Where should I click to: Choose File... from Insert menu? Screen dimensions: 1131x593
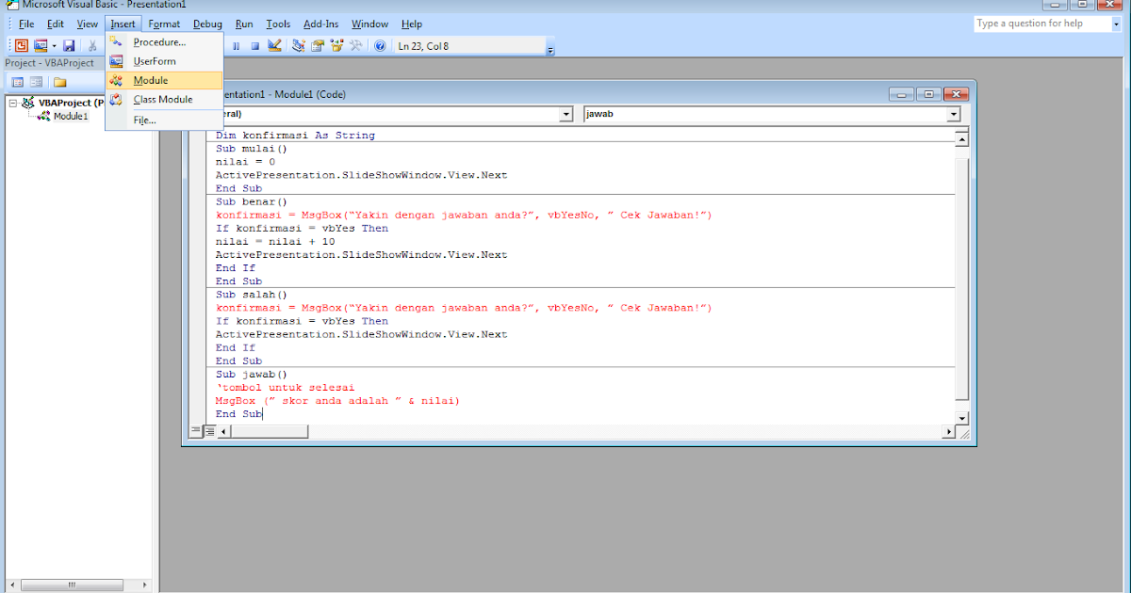(x=164, y=120)
